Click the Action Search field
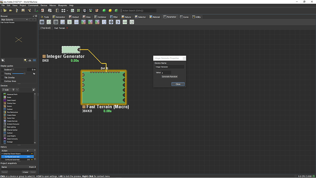Screen dimensions: 316x178 click(x=139, y=11)
